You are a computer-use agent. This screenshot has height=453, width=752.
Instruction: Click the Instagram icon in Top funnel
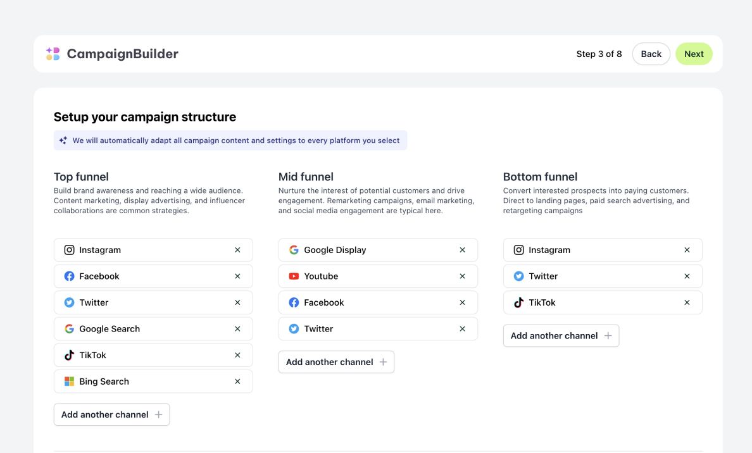tap(69, 249)
